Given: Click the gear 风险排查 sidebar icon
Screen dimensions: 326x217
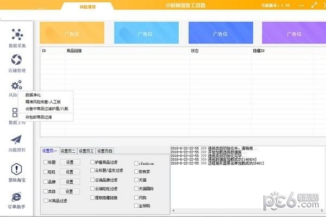Looking at the screenshot, I should tap(17, 85).
